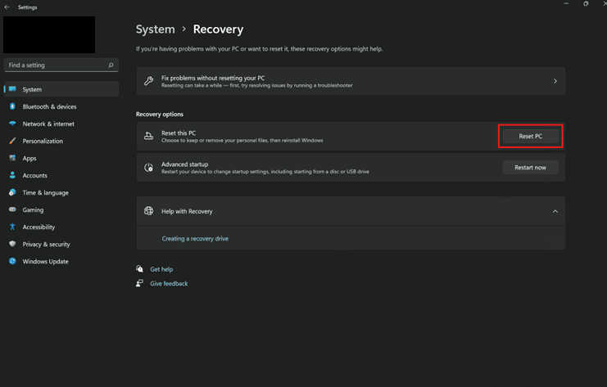The image size is (607, 387).
Task: Select the 'Reset this PC' title text
Action: 179,133
